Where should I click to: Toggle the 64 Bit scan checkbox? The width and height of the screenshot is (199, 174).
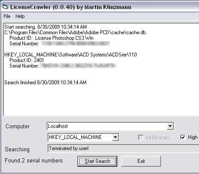pos(141,138)
